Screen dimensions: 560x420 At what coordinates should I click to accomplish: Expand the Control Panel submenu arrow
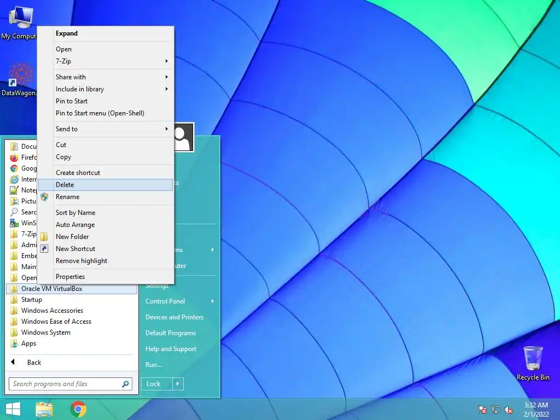coord(213,301)
